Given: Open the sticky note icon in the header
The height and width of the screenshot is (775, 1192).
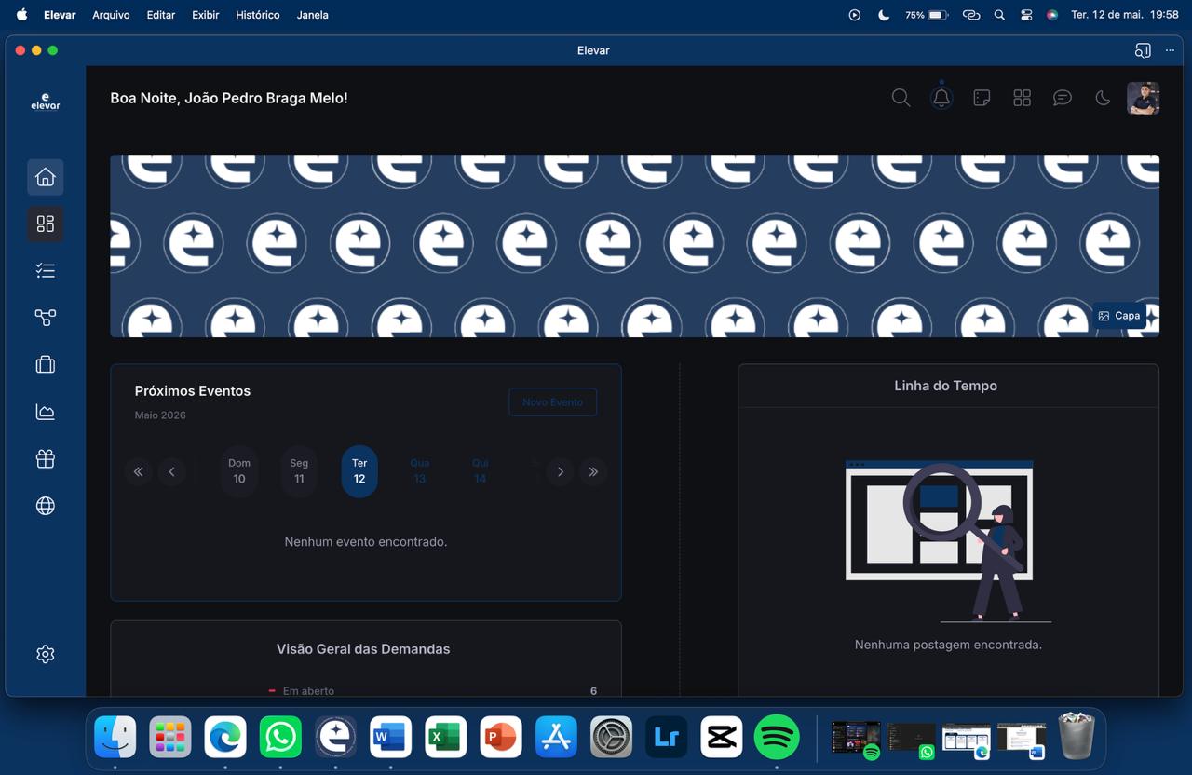Looking at the screenshot, I should pos(982,98).
